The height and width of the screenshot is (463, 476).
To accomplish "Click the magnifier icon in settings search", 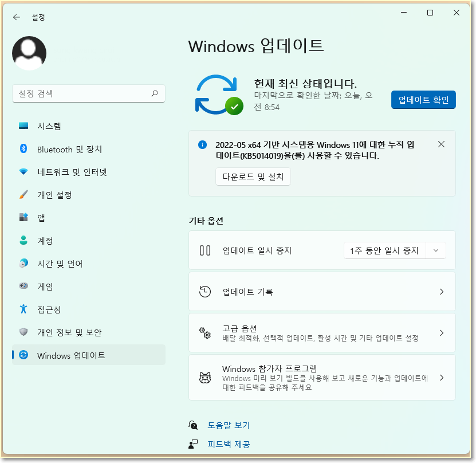I will coord(155,93).
